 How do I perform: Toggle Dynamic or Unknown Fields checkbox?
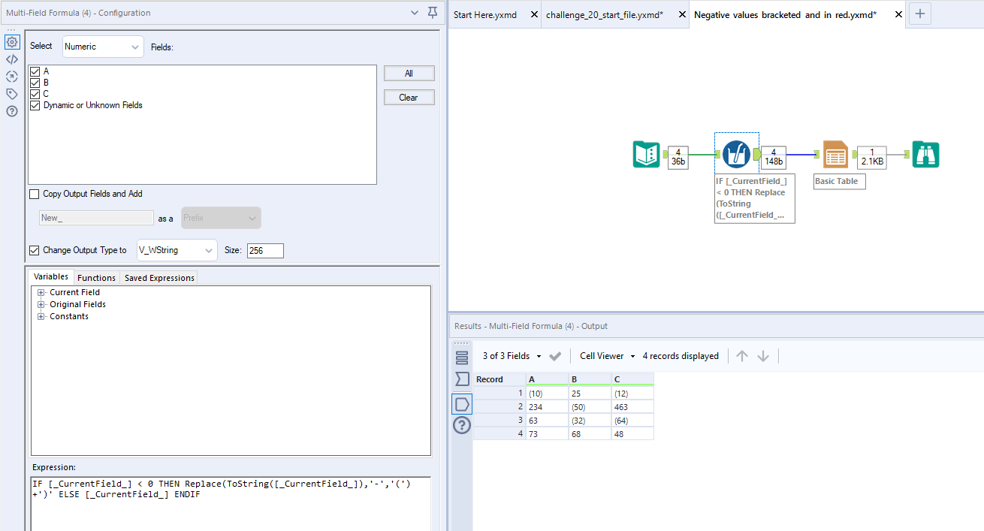point(35,106)
